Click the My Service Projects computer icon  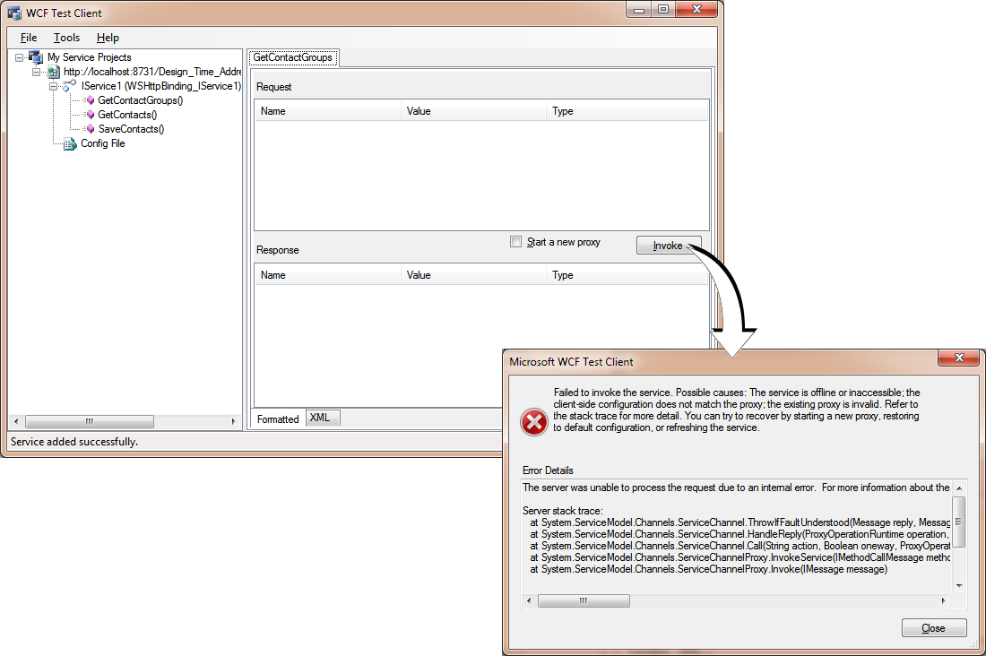click(37, 57)
